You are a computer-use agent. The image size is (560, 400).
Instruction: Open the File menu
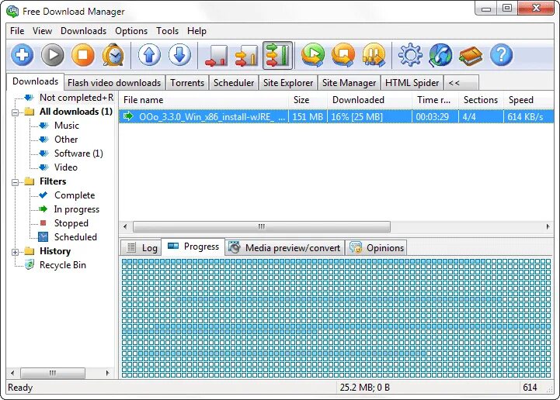[x=17, y=31]
